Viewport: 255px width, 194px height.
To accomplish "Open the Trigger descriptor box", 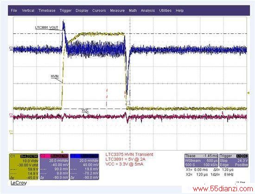I will (x=234, y=160).
